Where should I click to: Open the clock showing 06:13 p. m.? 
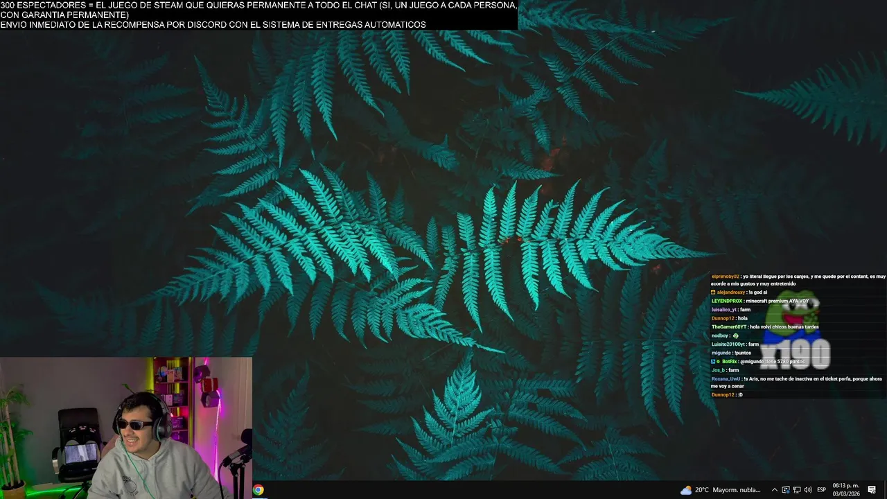click(846, 490)
